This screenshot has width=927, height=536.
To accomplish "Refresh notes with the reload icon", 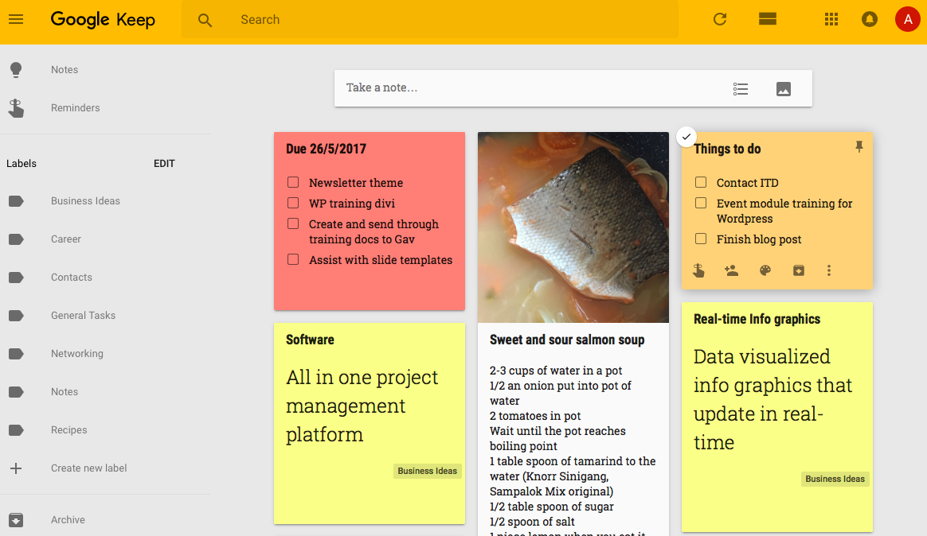I will 719,19.
